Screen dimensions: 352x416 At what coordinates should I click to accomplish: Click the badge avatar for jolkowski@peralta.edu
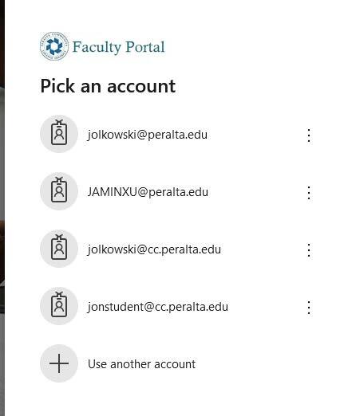pos(59,134)
